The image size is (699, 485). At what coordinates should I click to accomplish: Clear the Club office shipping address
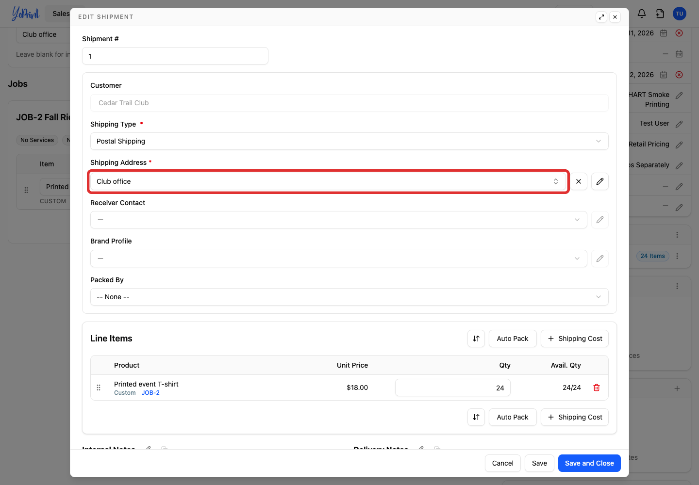point(579,181)
